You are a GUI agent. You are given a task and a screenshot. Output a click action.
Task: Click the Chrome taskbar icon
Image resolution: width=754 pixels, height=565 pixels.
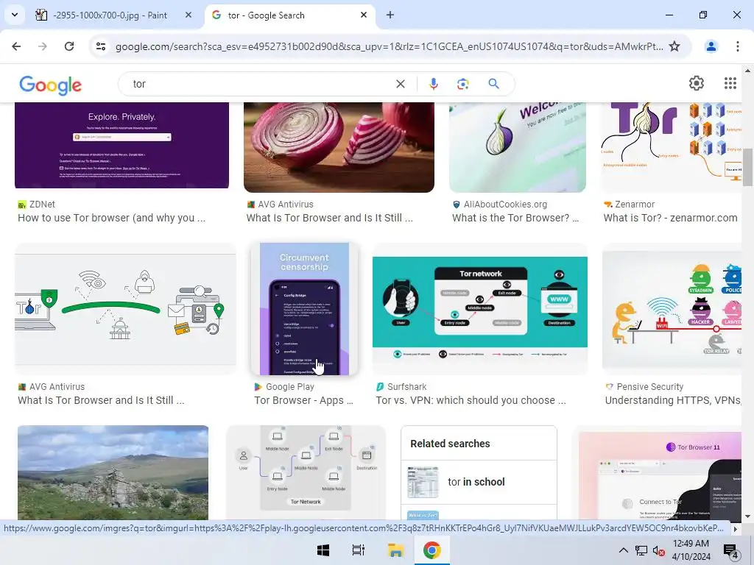tap(431, 550)
